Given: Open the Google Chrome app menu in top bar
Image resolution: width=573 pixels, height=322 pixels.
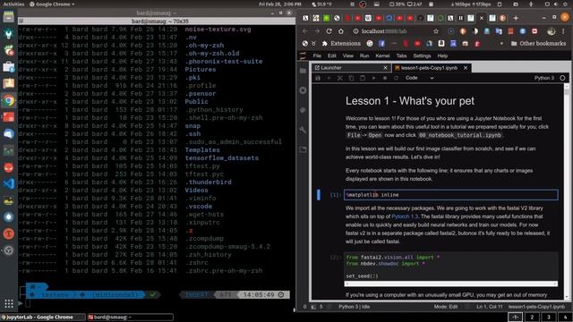Looking at the screenshot, I should tap(52, 4).
